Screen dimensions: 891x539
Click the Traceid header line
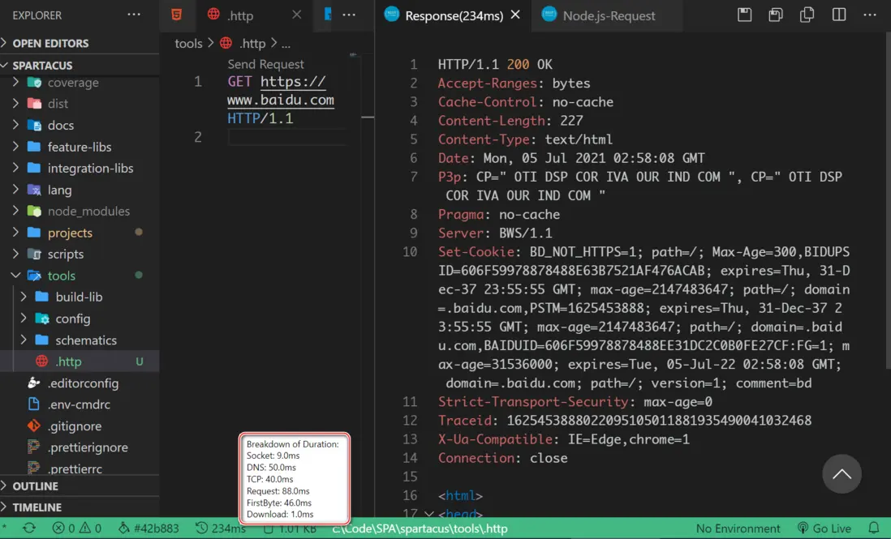point(625,421)
